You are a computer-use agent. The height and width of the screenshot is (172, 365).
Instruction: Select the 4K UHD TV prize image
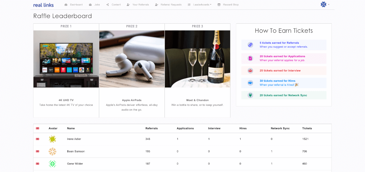(66, 59)
